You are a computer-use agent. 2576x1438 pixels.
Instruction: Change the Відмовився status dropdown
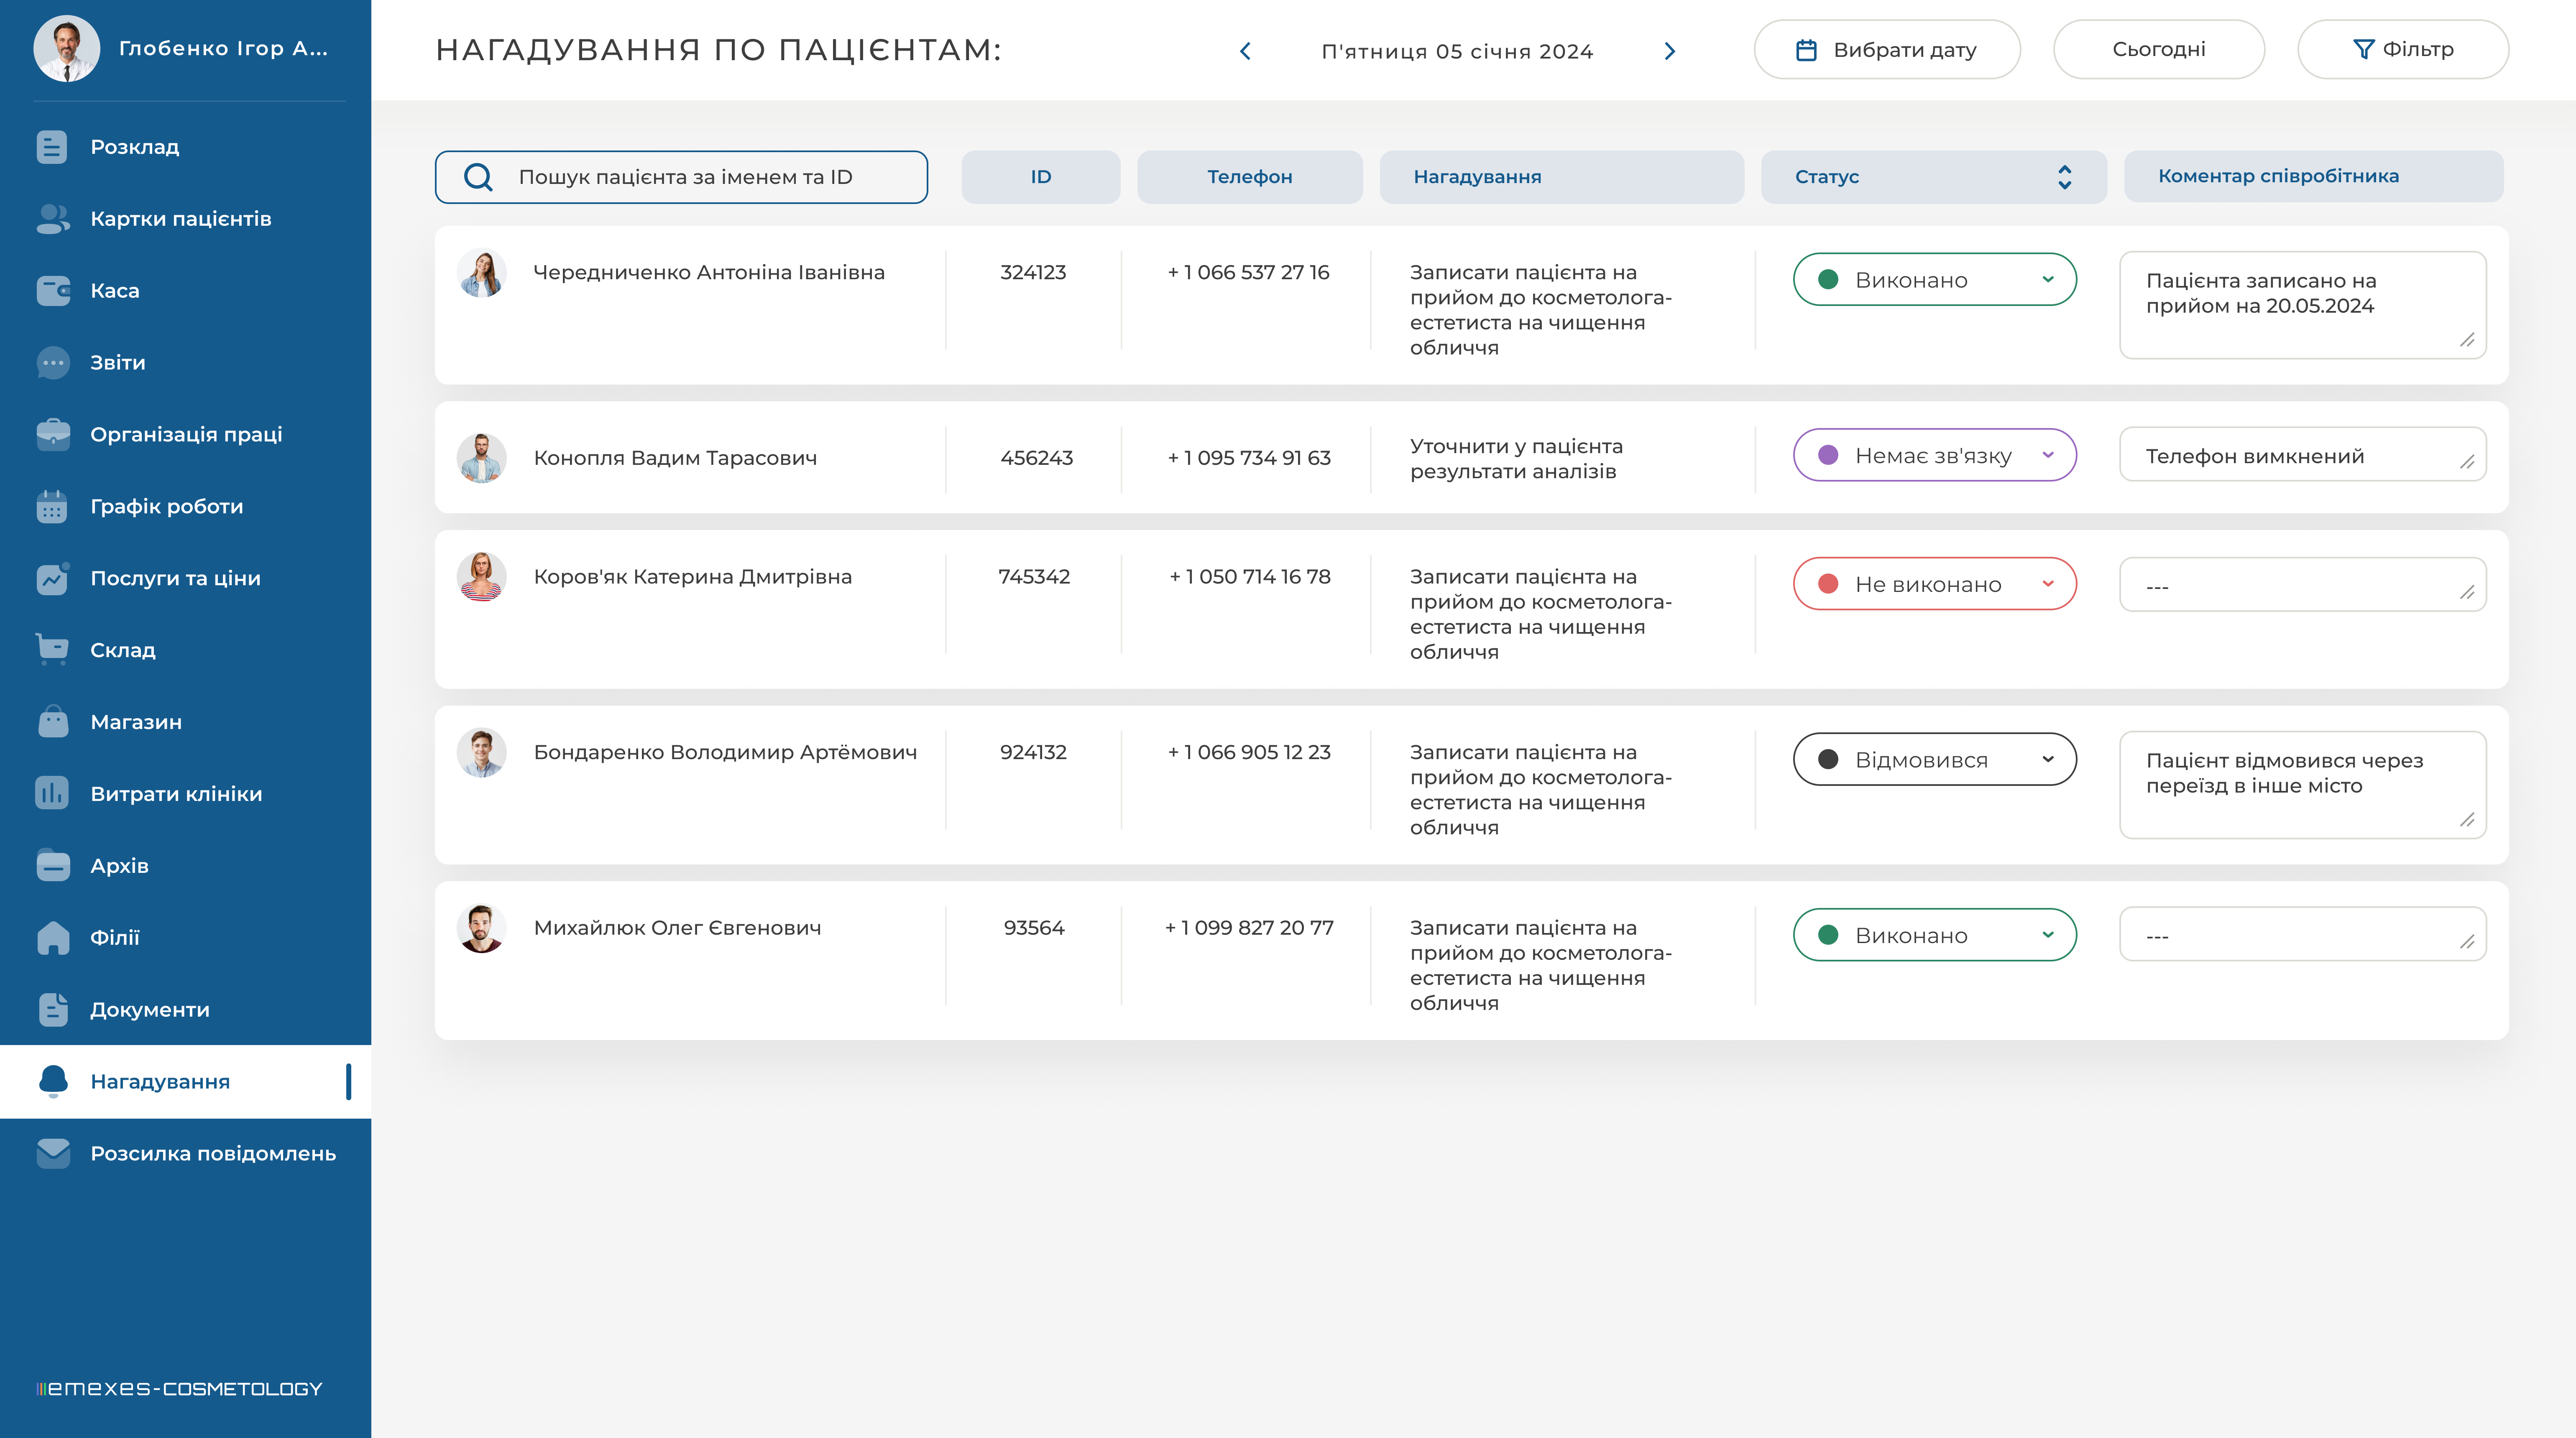[1934, 760]
